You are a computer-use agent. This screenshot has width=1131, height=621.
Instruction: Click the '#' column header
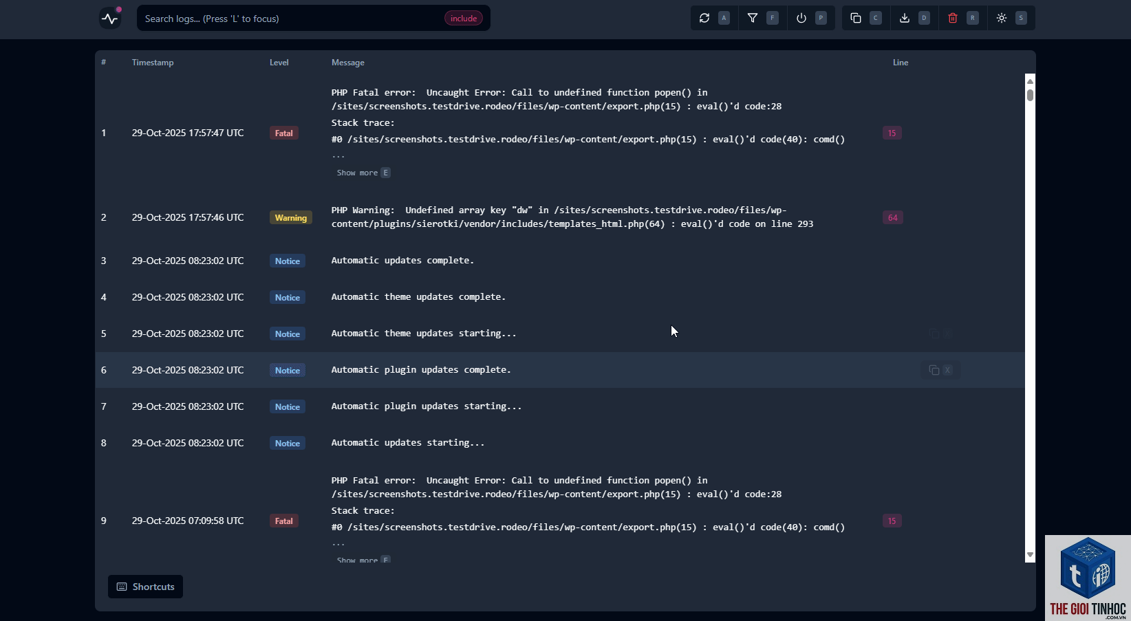[x=104, y=62]
